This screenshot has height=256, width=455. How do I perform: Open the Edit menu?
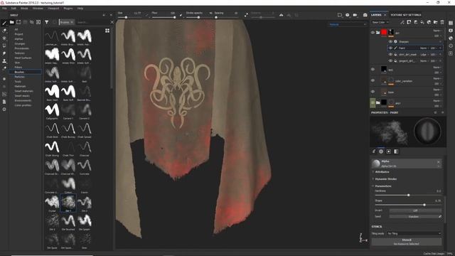[x=14, y=9]
